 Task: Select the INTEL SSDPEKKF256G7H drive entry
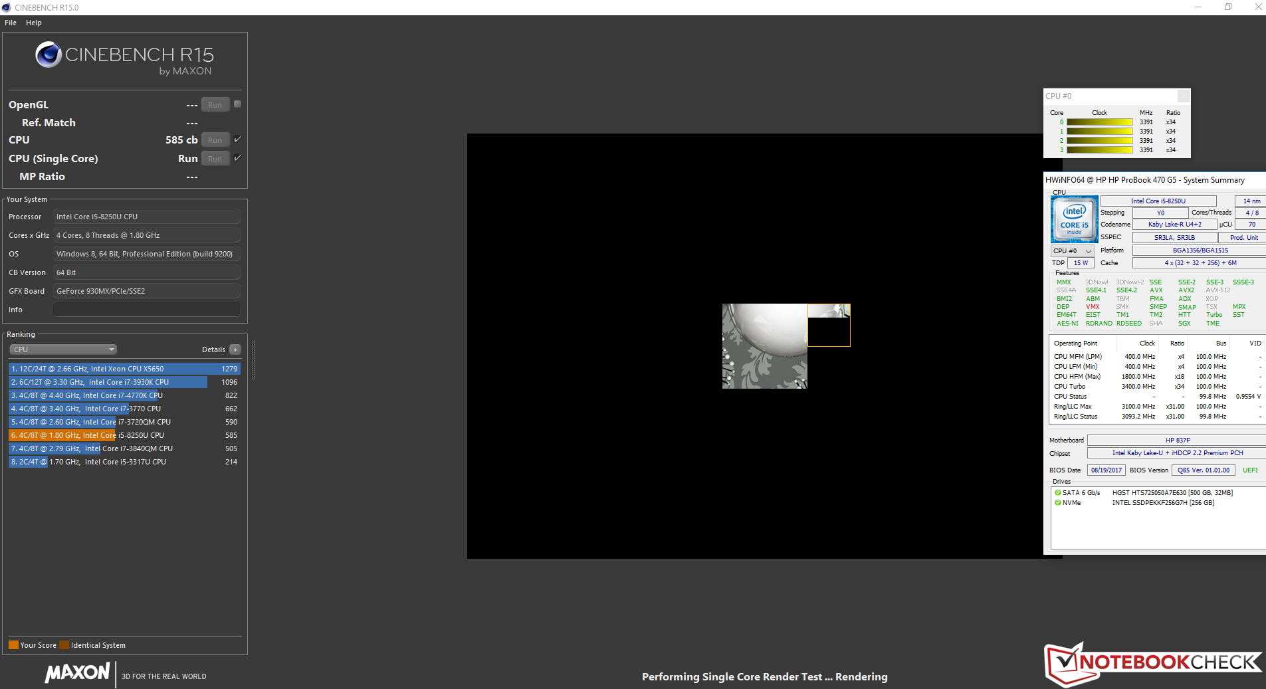[x=1163, y=503]
